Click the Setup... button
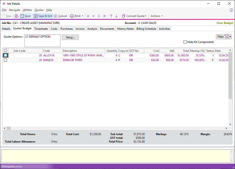 pyautogui.click(x=70, y=37)
